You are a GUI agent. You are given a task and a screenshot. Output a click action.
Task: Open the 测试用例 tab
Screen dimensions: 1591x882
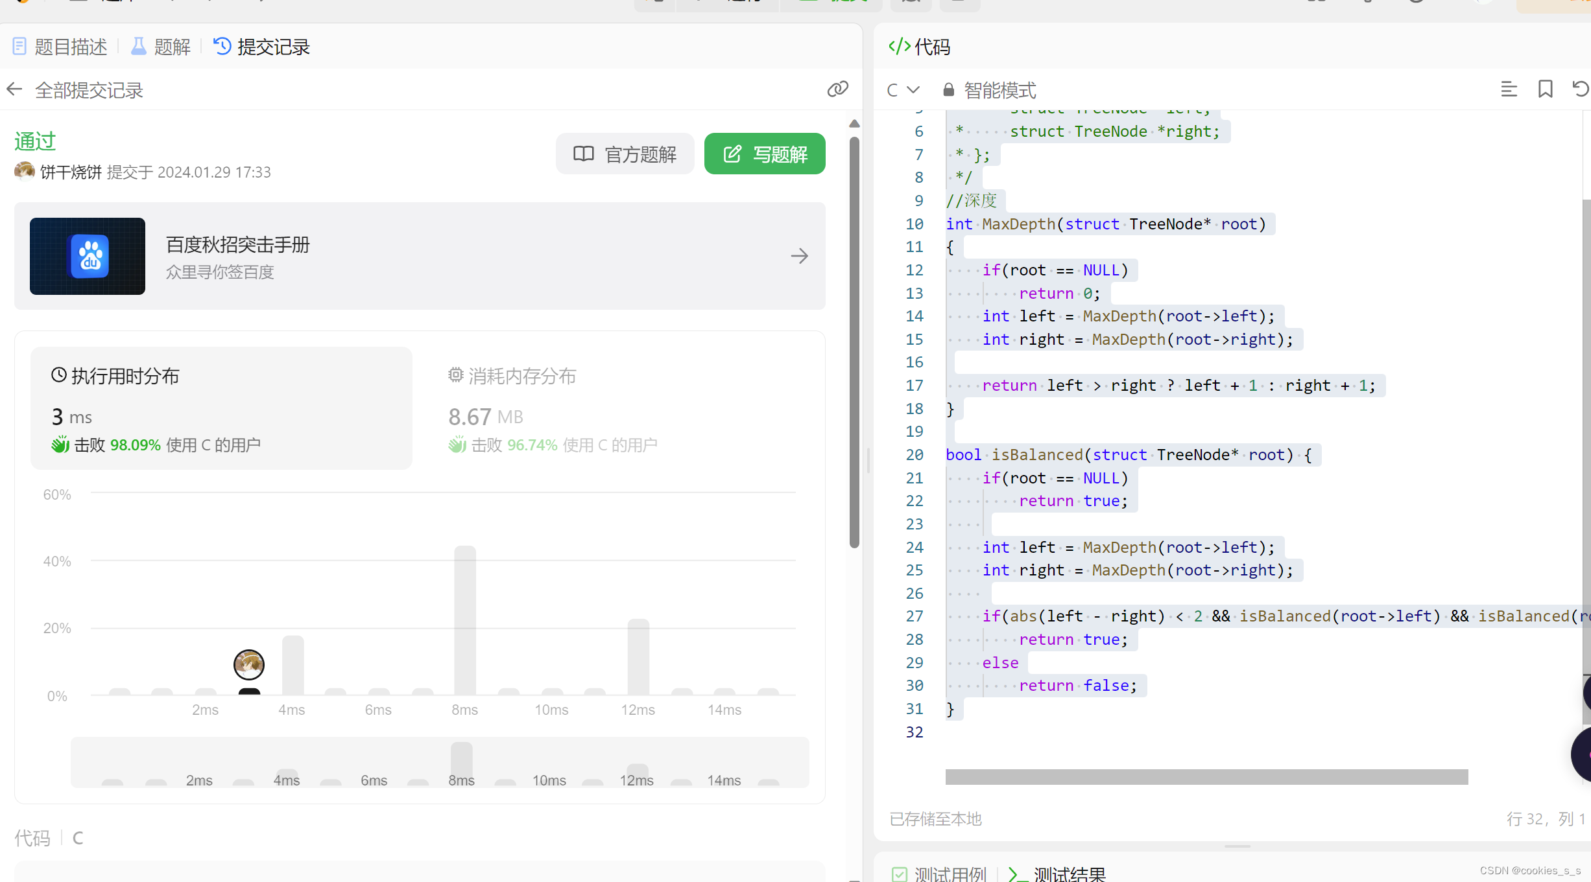click(939, 874)
